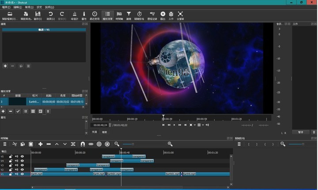
Task: Paste clip using the timeline clipboard icon
Action: click(30, 144)
